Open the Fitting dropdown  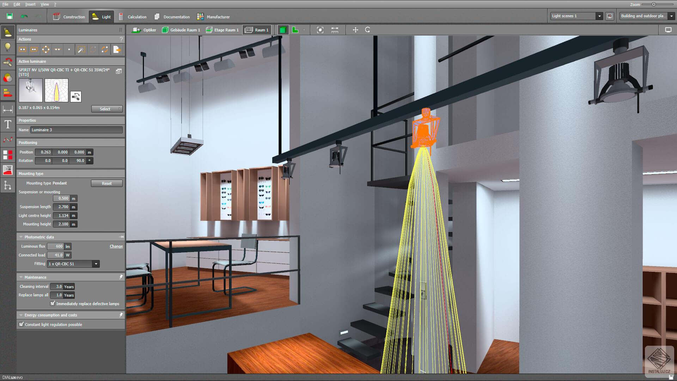pyautogui.click(x=96, y=264)
